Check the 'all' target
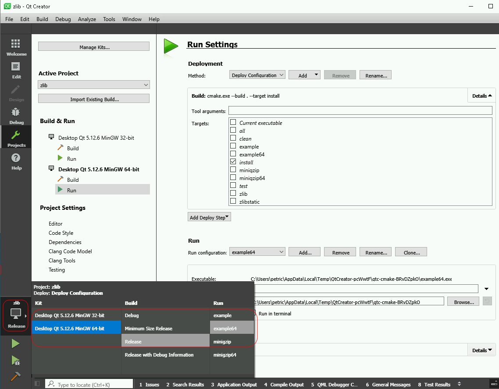This screenshot has height=389, width=499. [233, 130]
